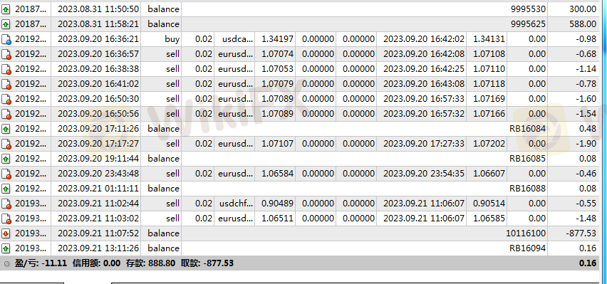Click the deposit icon of the 11:50:50 balance row
607x284 pixels.
[6, 9]
